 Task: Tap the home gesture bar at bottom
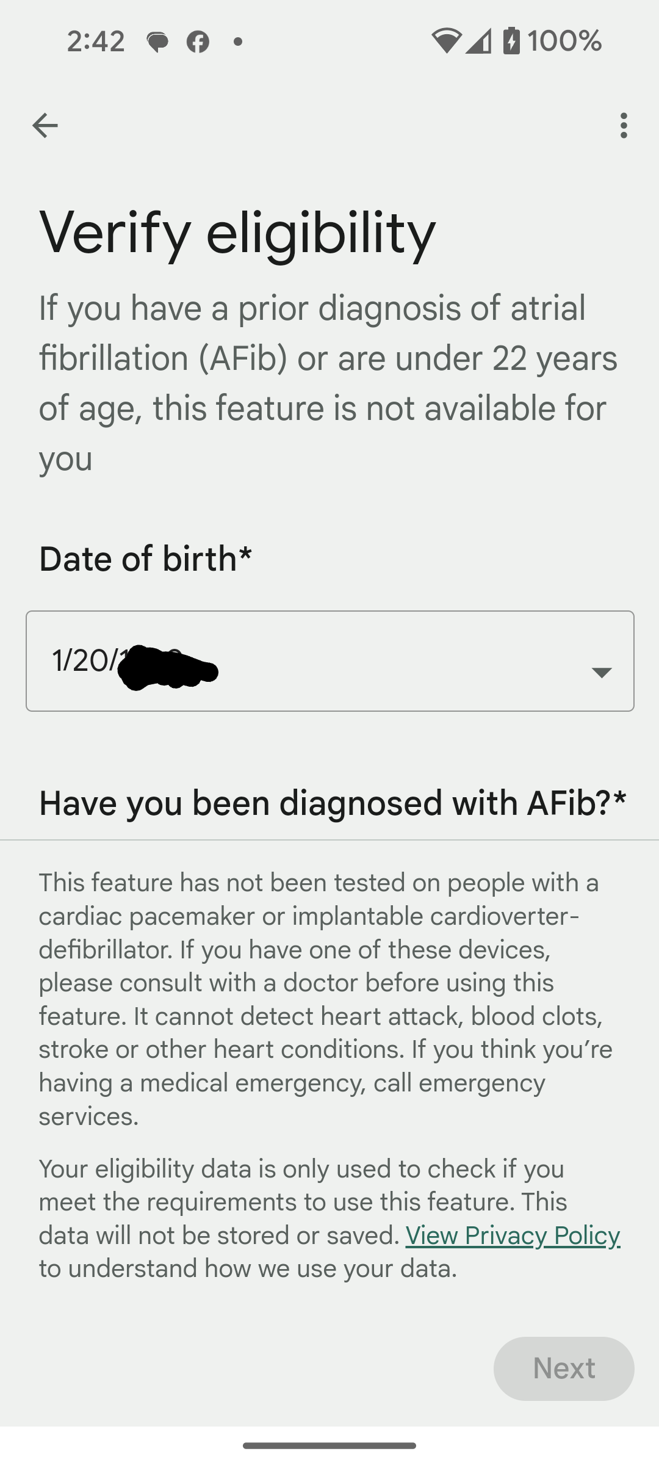click(x=329, y=1445)
